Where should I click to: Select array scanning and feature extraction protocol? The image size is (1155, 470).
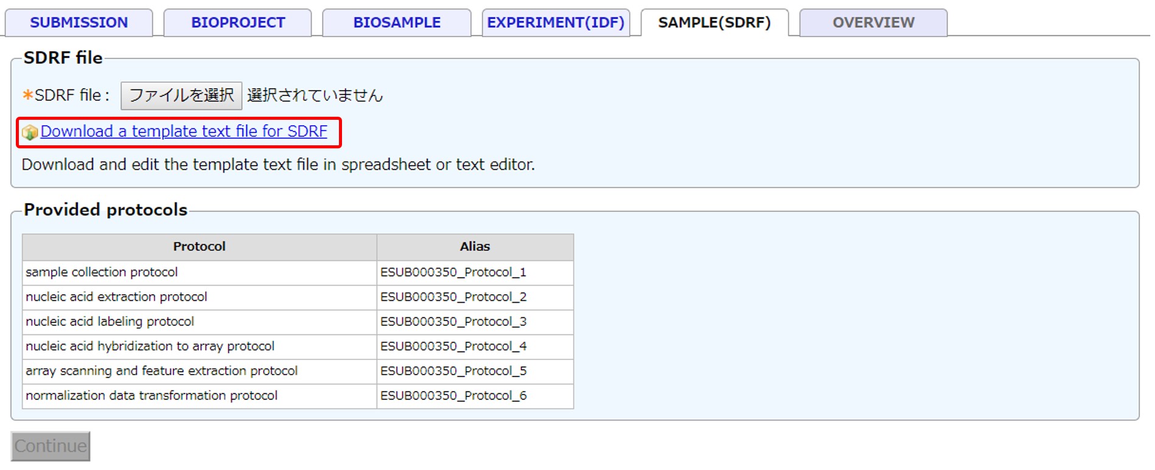(161, 371)
